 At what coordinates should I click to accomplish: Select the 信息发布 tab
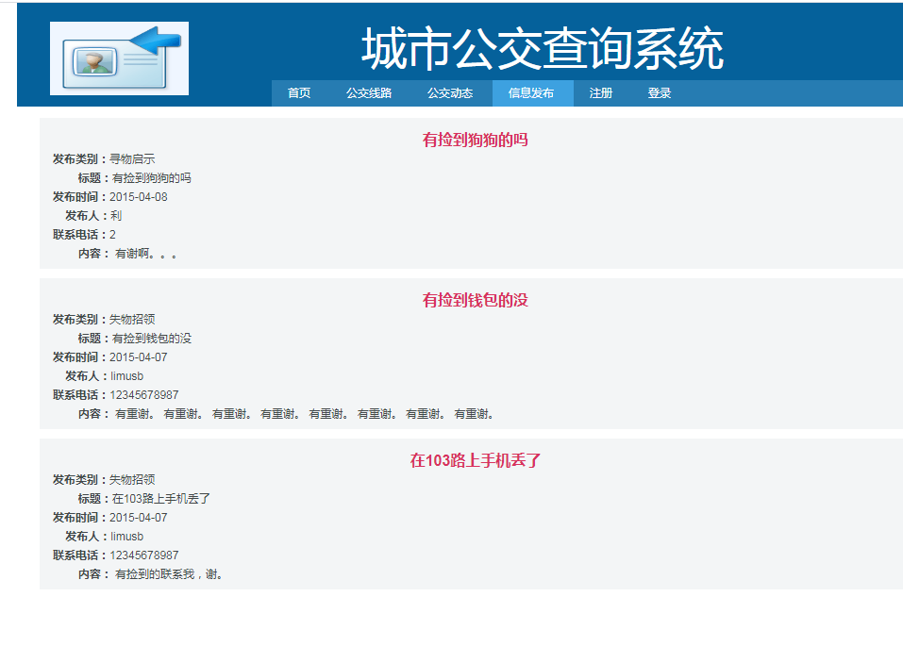531,93
